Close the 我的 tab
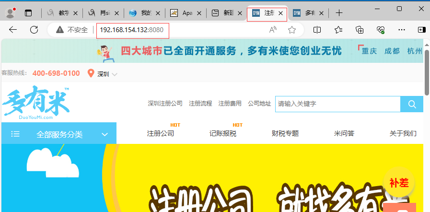This screenshot has width=430, height=212. (x=158, y=13)
